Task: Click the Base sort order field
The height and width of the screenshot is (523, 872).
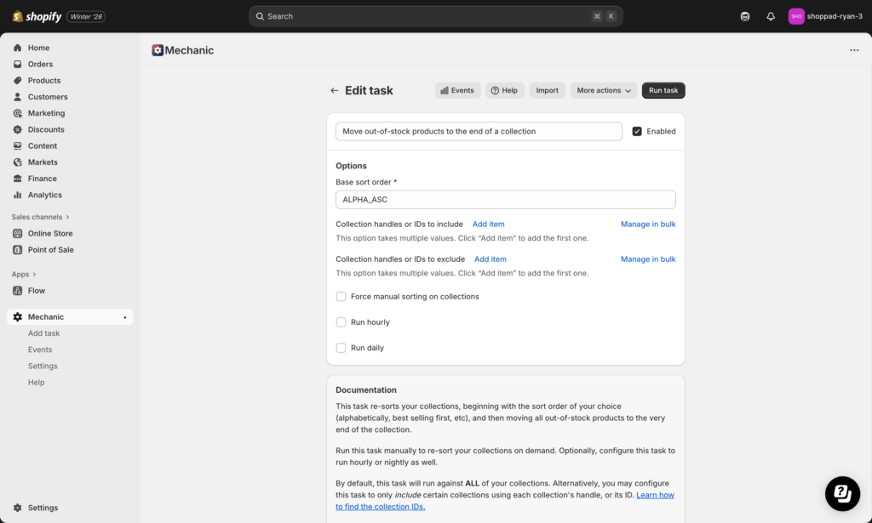Action: [506, 200]
